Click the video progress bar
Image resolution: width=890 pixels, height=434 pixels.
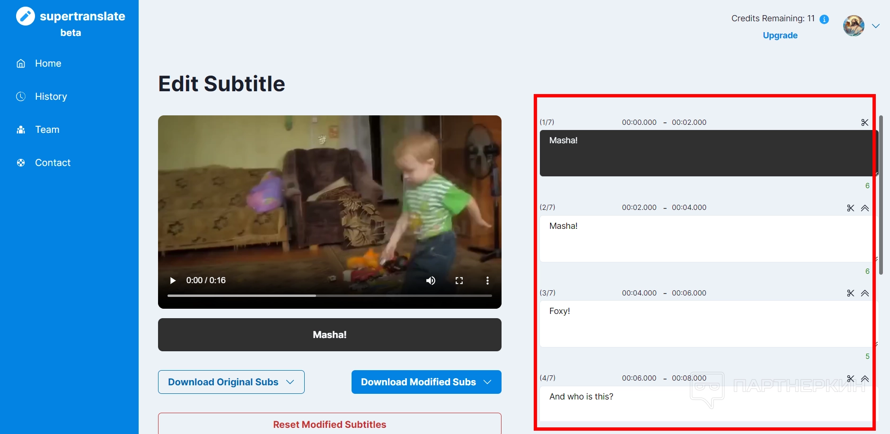[329, 295]
